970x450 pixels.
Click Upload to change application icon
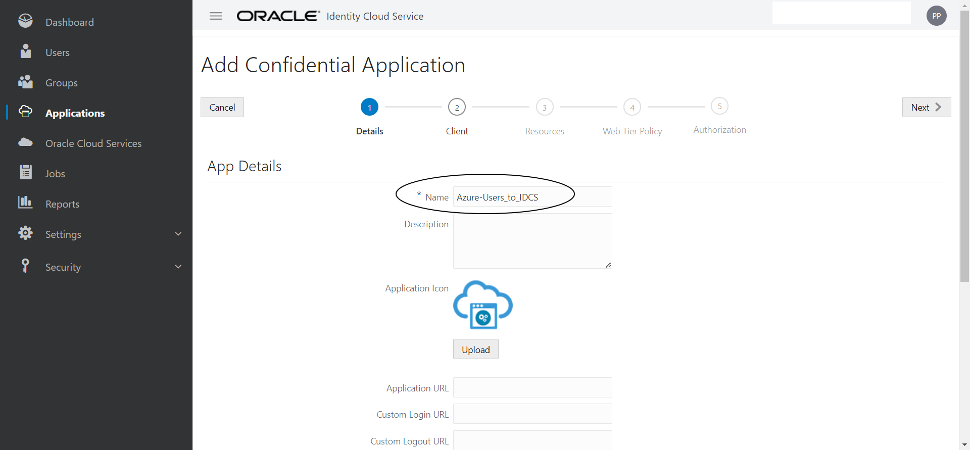pyautogui.click(x=475, y=349)
